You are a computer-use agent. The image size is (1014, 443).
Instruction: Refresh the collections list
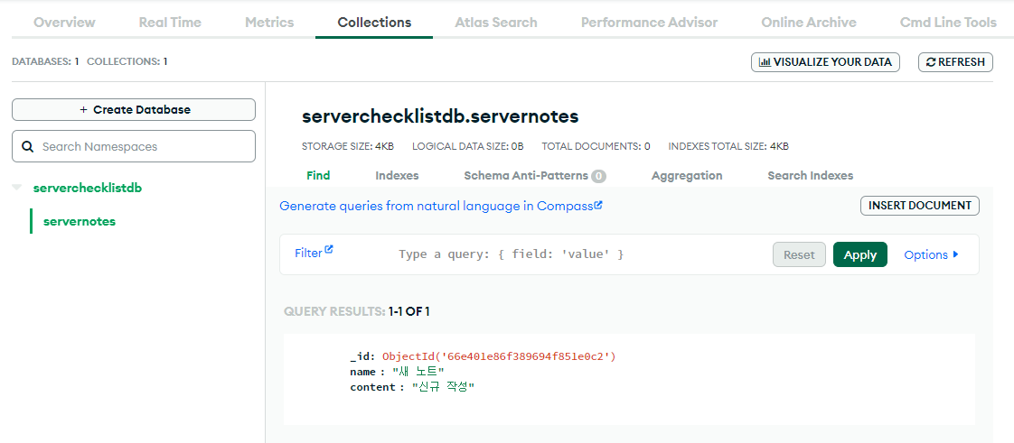955,62
